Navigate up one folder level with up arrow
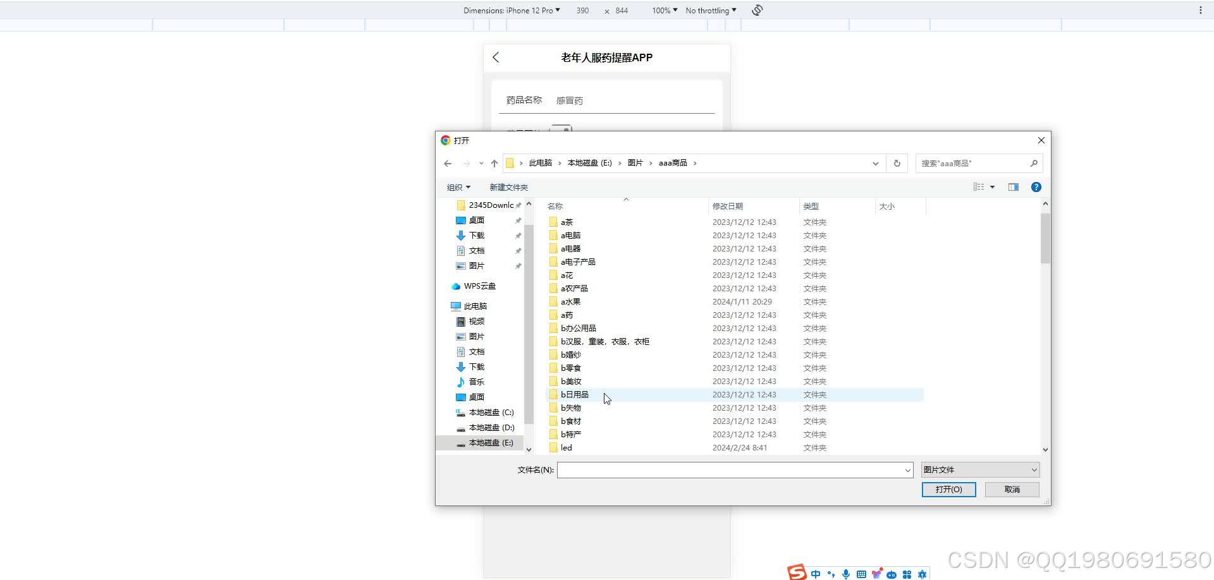The height and width of the screenshot is (580, 1214). [494, 163]
